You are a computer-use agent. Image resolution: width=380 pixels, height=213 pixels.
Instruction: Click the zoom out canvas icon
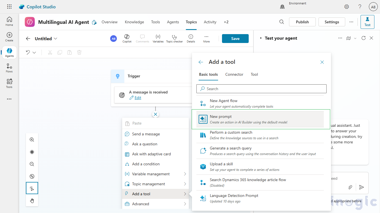coord(32,164)
